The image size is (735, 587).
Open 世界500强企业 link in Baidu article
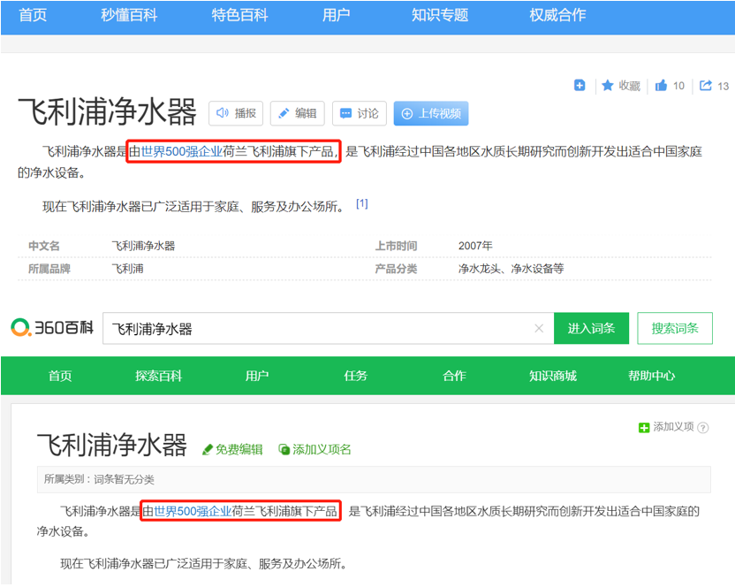click(x=182, y=151)
